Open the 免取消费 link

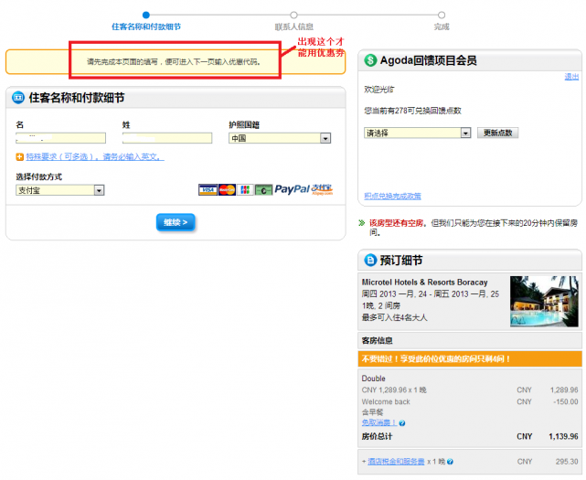379,422
